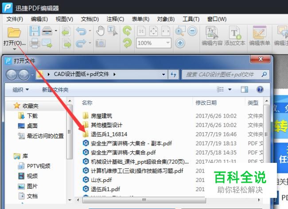Click the Print icon in toolbar
288x209 pixels.
click(35, 43)
